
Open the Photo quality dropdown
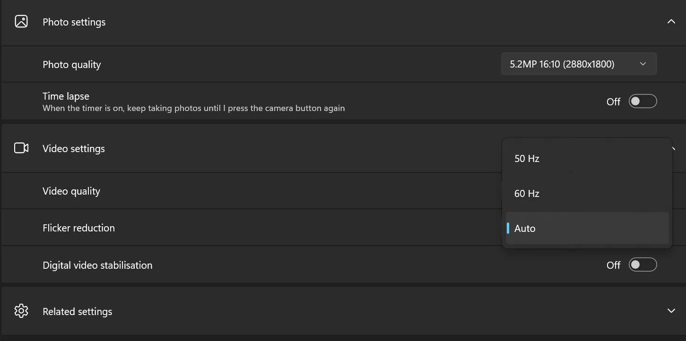pyautogui.click(x=579, y=64)
